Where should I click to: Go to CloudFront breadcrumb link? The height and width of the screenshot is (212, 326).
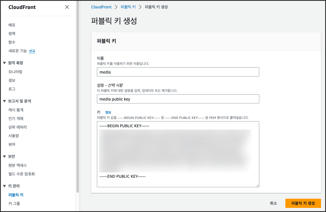tap(101, 7)
